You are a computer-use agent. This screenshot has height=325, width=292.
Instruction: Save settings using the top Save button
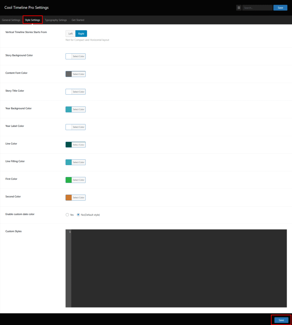pyautogui.click(x=280, y=8)
